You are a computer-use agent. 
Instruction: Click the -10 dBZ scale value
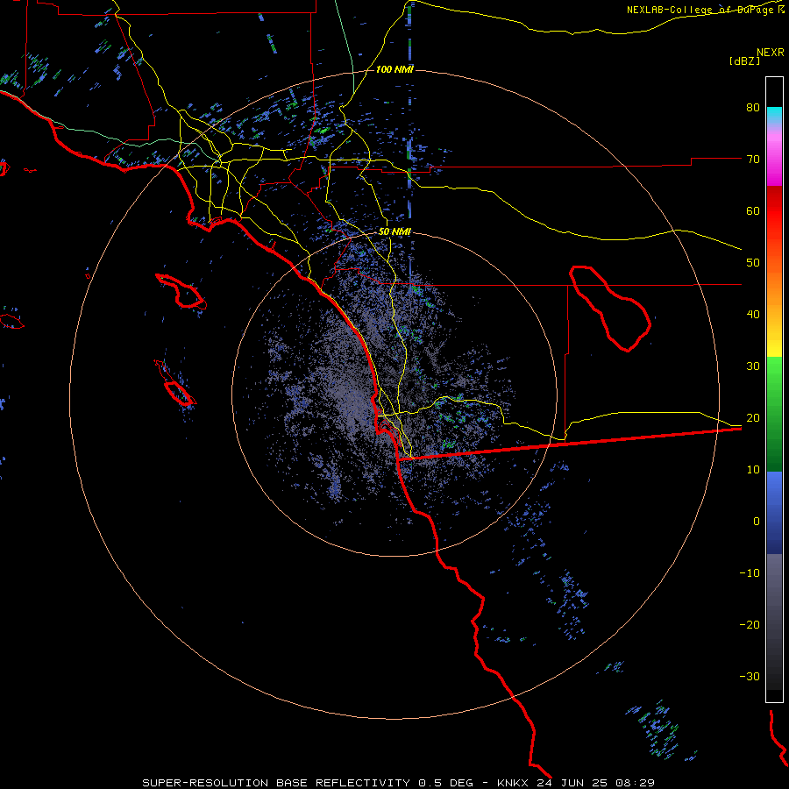pyautogui.click(x=750, y=573)
